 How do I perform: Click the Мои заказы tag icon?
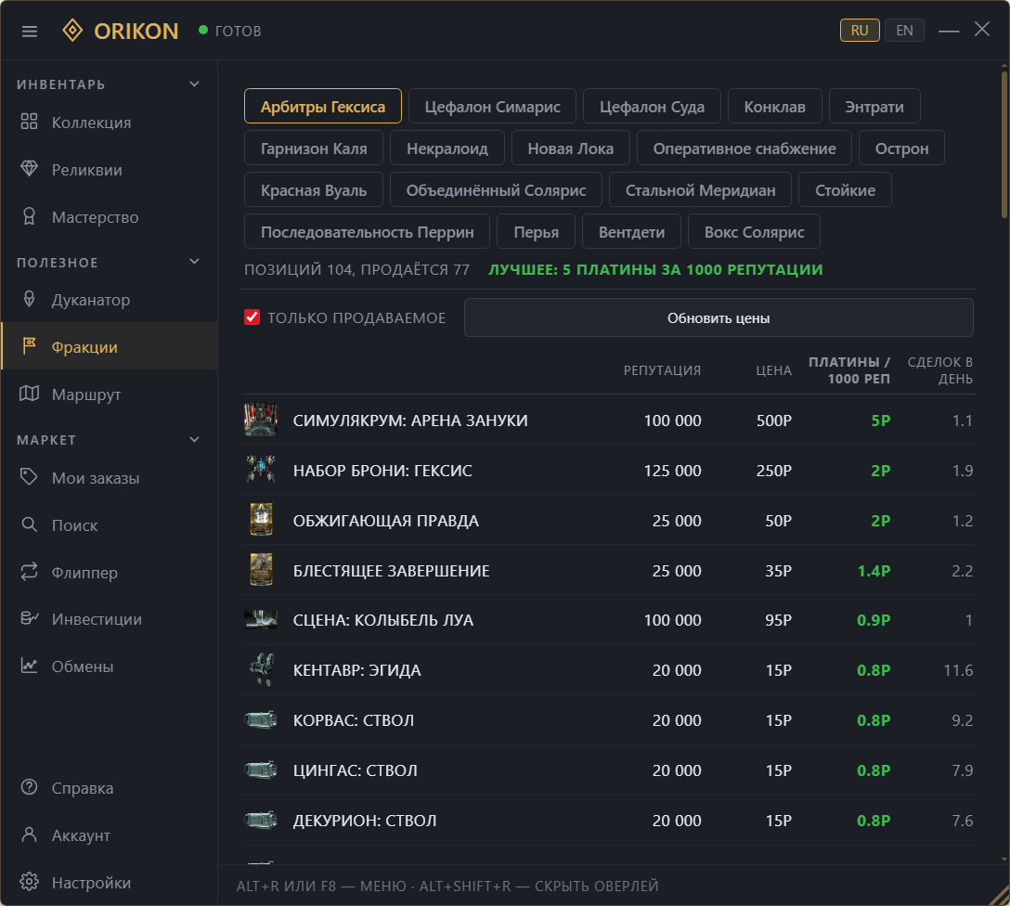29,477
